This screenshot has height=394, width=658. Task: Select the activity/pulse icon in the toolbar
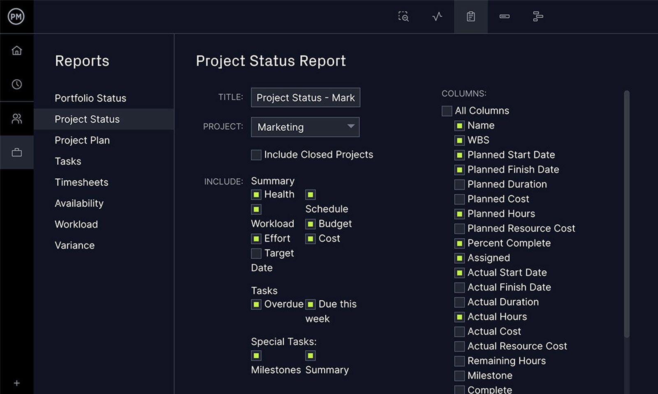click(x=437, y=16)
